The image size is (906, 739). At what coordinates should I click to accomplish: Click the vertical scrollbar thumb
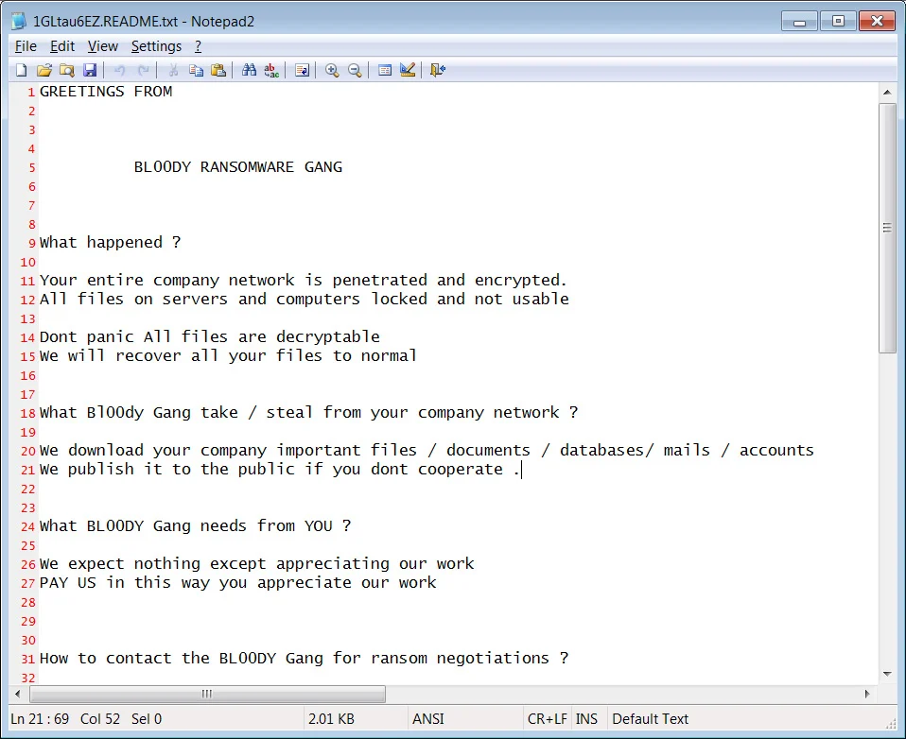pos(887,228)
